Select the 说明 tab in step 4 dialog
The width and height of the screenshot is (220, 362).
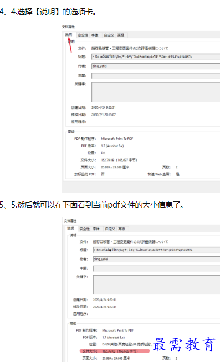tap(69, 35)
